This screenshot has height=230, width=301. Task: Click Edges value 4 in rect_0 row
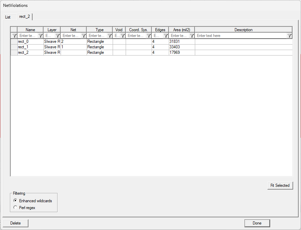(x=160, y=41)
